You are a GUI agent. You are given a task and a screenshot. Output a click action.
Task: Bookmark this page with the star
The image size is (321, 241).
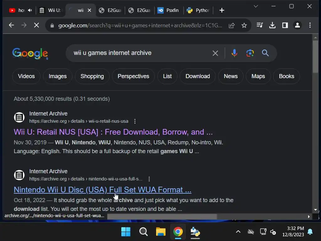(244, 25)
